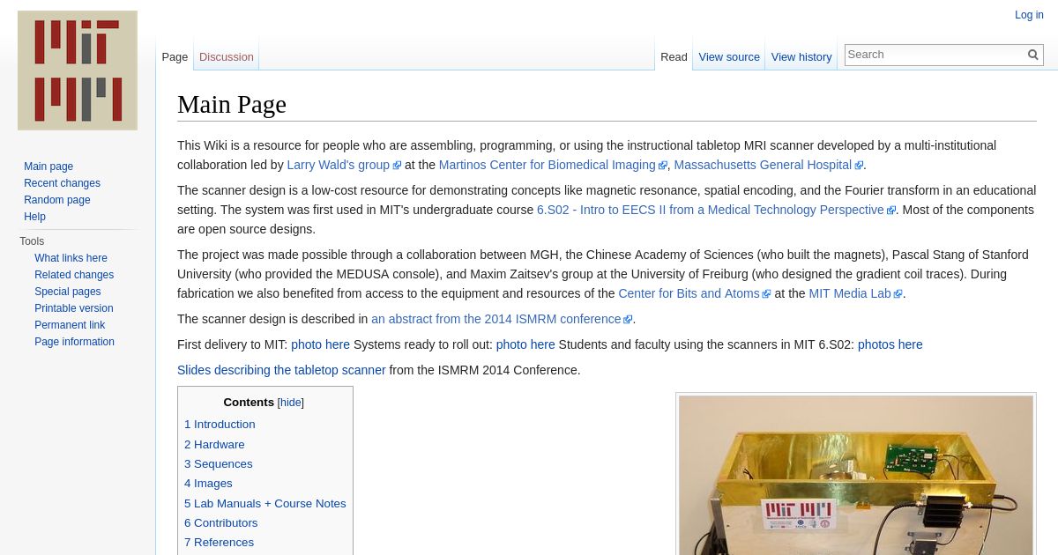Go to Main page in sidebar
The height and width of the screenshot is (555, 1058).
48,166
